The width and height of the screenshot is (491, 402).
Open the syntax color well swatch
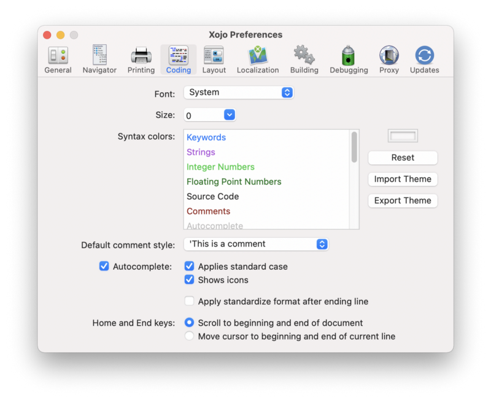[403, 136]
